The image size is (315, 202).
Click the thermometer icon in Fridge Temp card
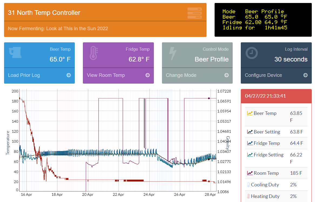pos(94,53)
